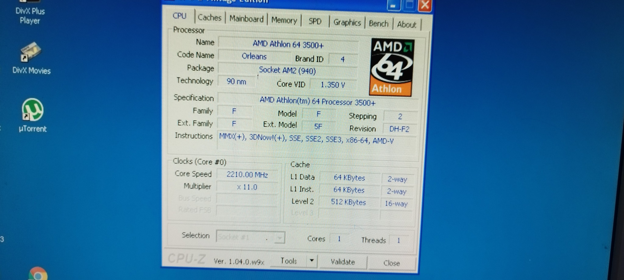
Task: Open the Chrome desktop icon
Action: [x=38, y=273]
